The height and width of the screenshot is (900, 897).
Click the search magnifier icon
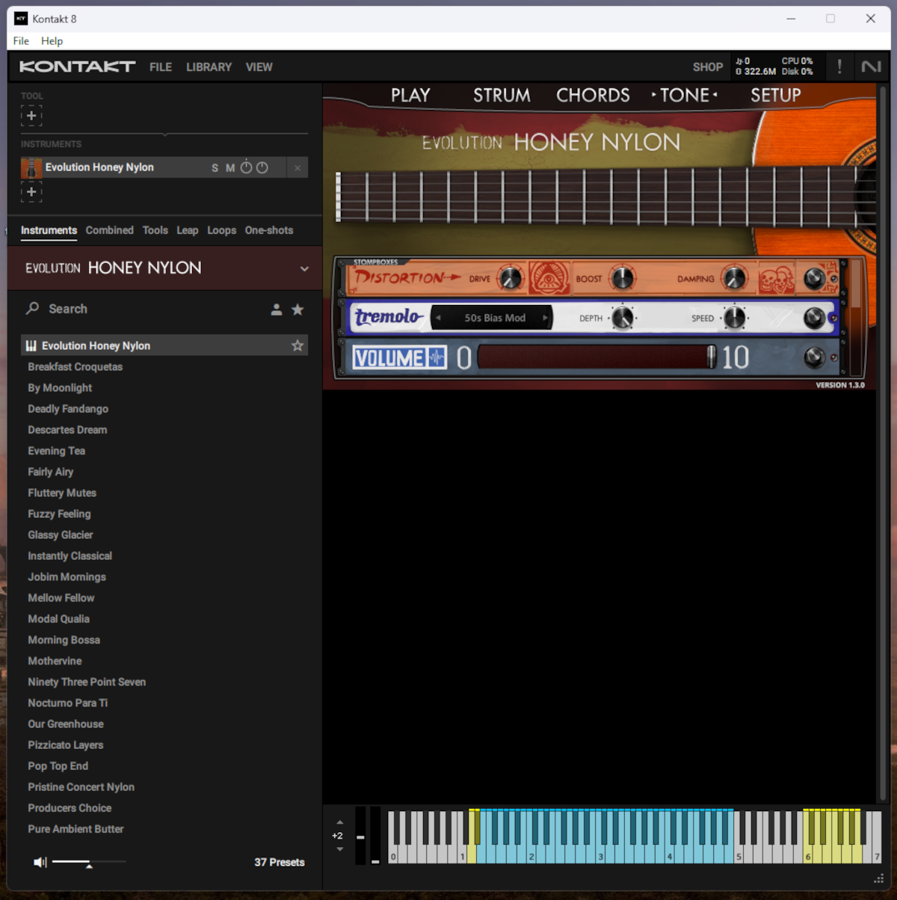point(33,308)
